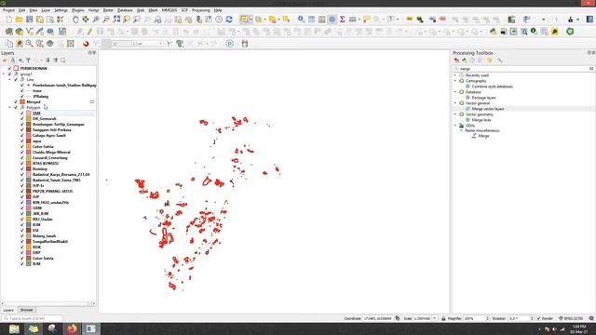Collapse the GDAL toolbox group
The height and width of the screenshot is (335, 596).
pyautogui.click(x=455, y=126)
